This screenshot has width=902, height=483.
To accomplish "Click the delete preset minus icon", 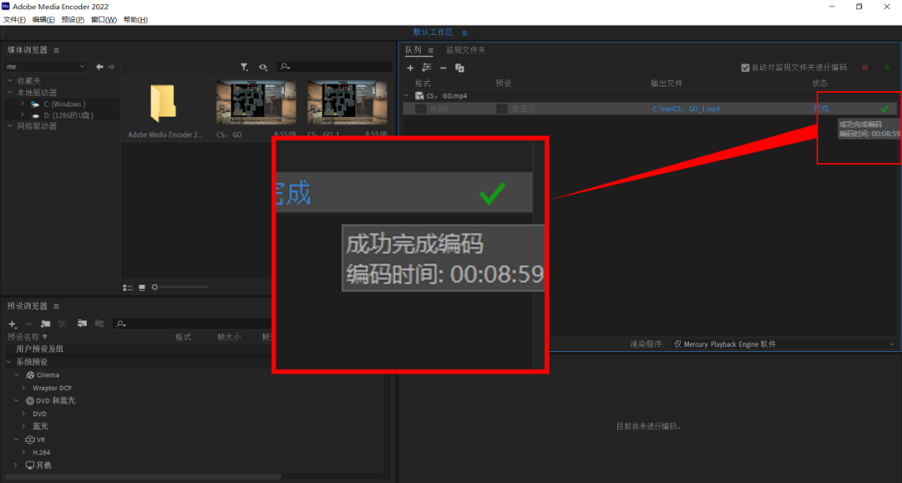I will pos(28,324).
